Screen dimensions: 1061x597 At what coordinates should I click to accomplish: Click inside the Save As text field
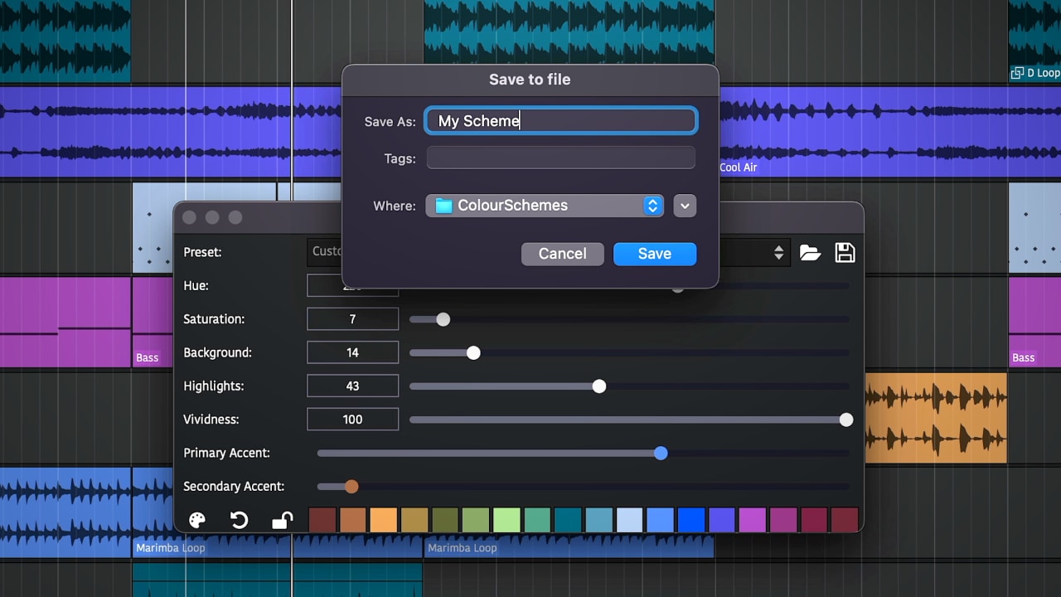560,120
